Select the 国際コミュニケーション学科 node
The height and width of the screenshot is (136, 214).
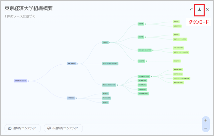click(181, 52)
